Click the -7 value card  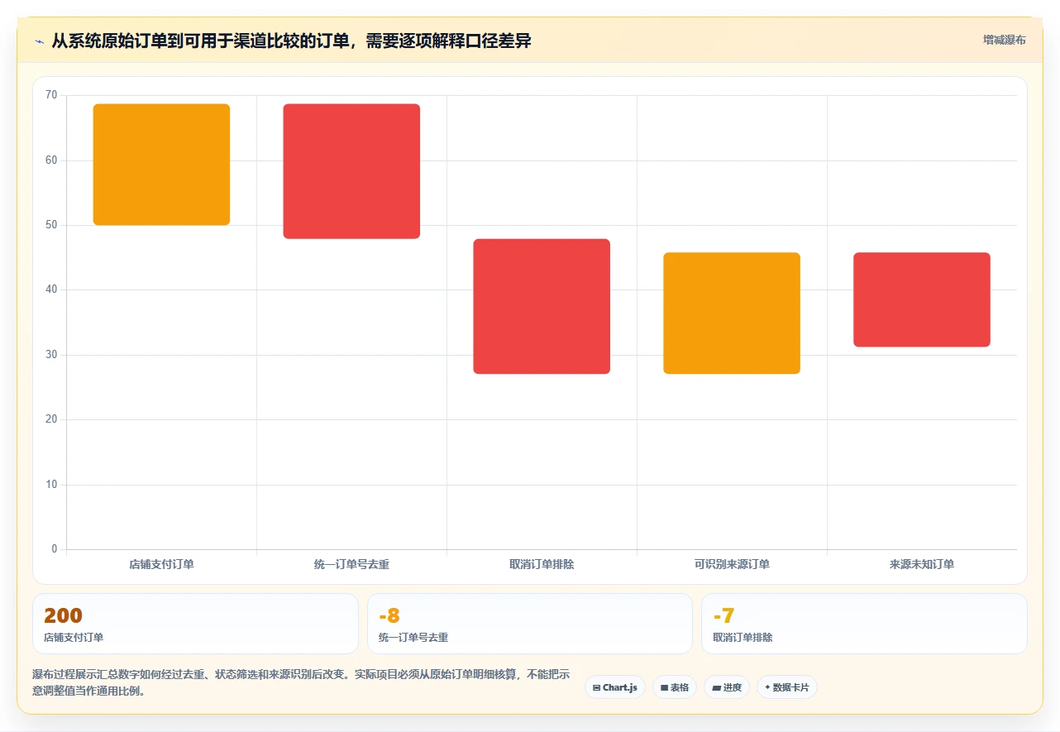point(864,624)
